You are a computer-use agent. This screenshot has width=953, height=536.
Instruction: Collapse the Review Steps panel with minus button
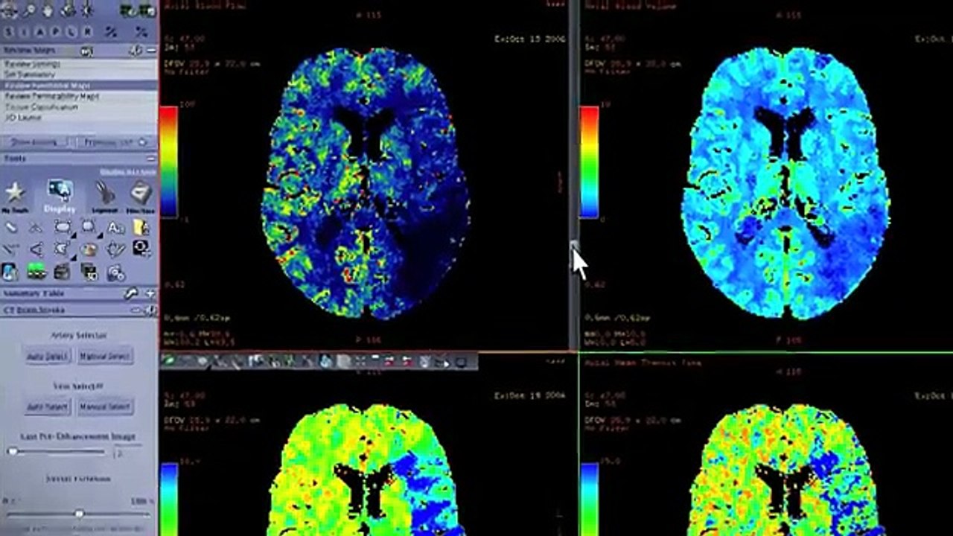[x=151, y=51]
